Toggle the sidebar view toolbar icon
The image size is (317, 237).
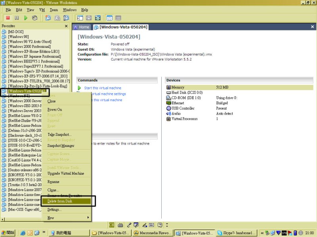pyautogui.click(x=80, y=18)
